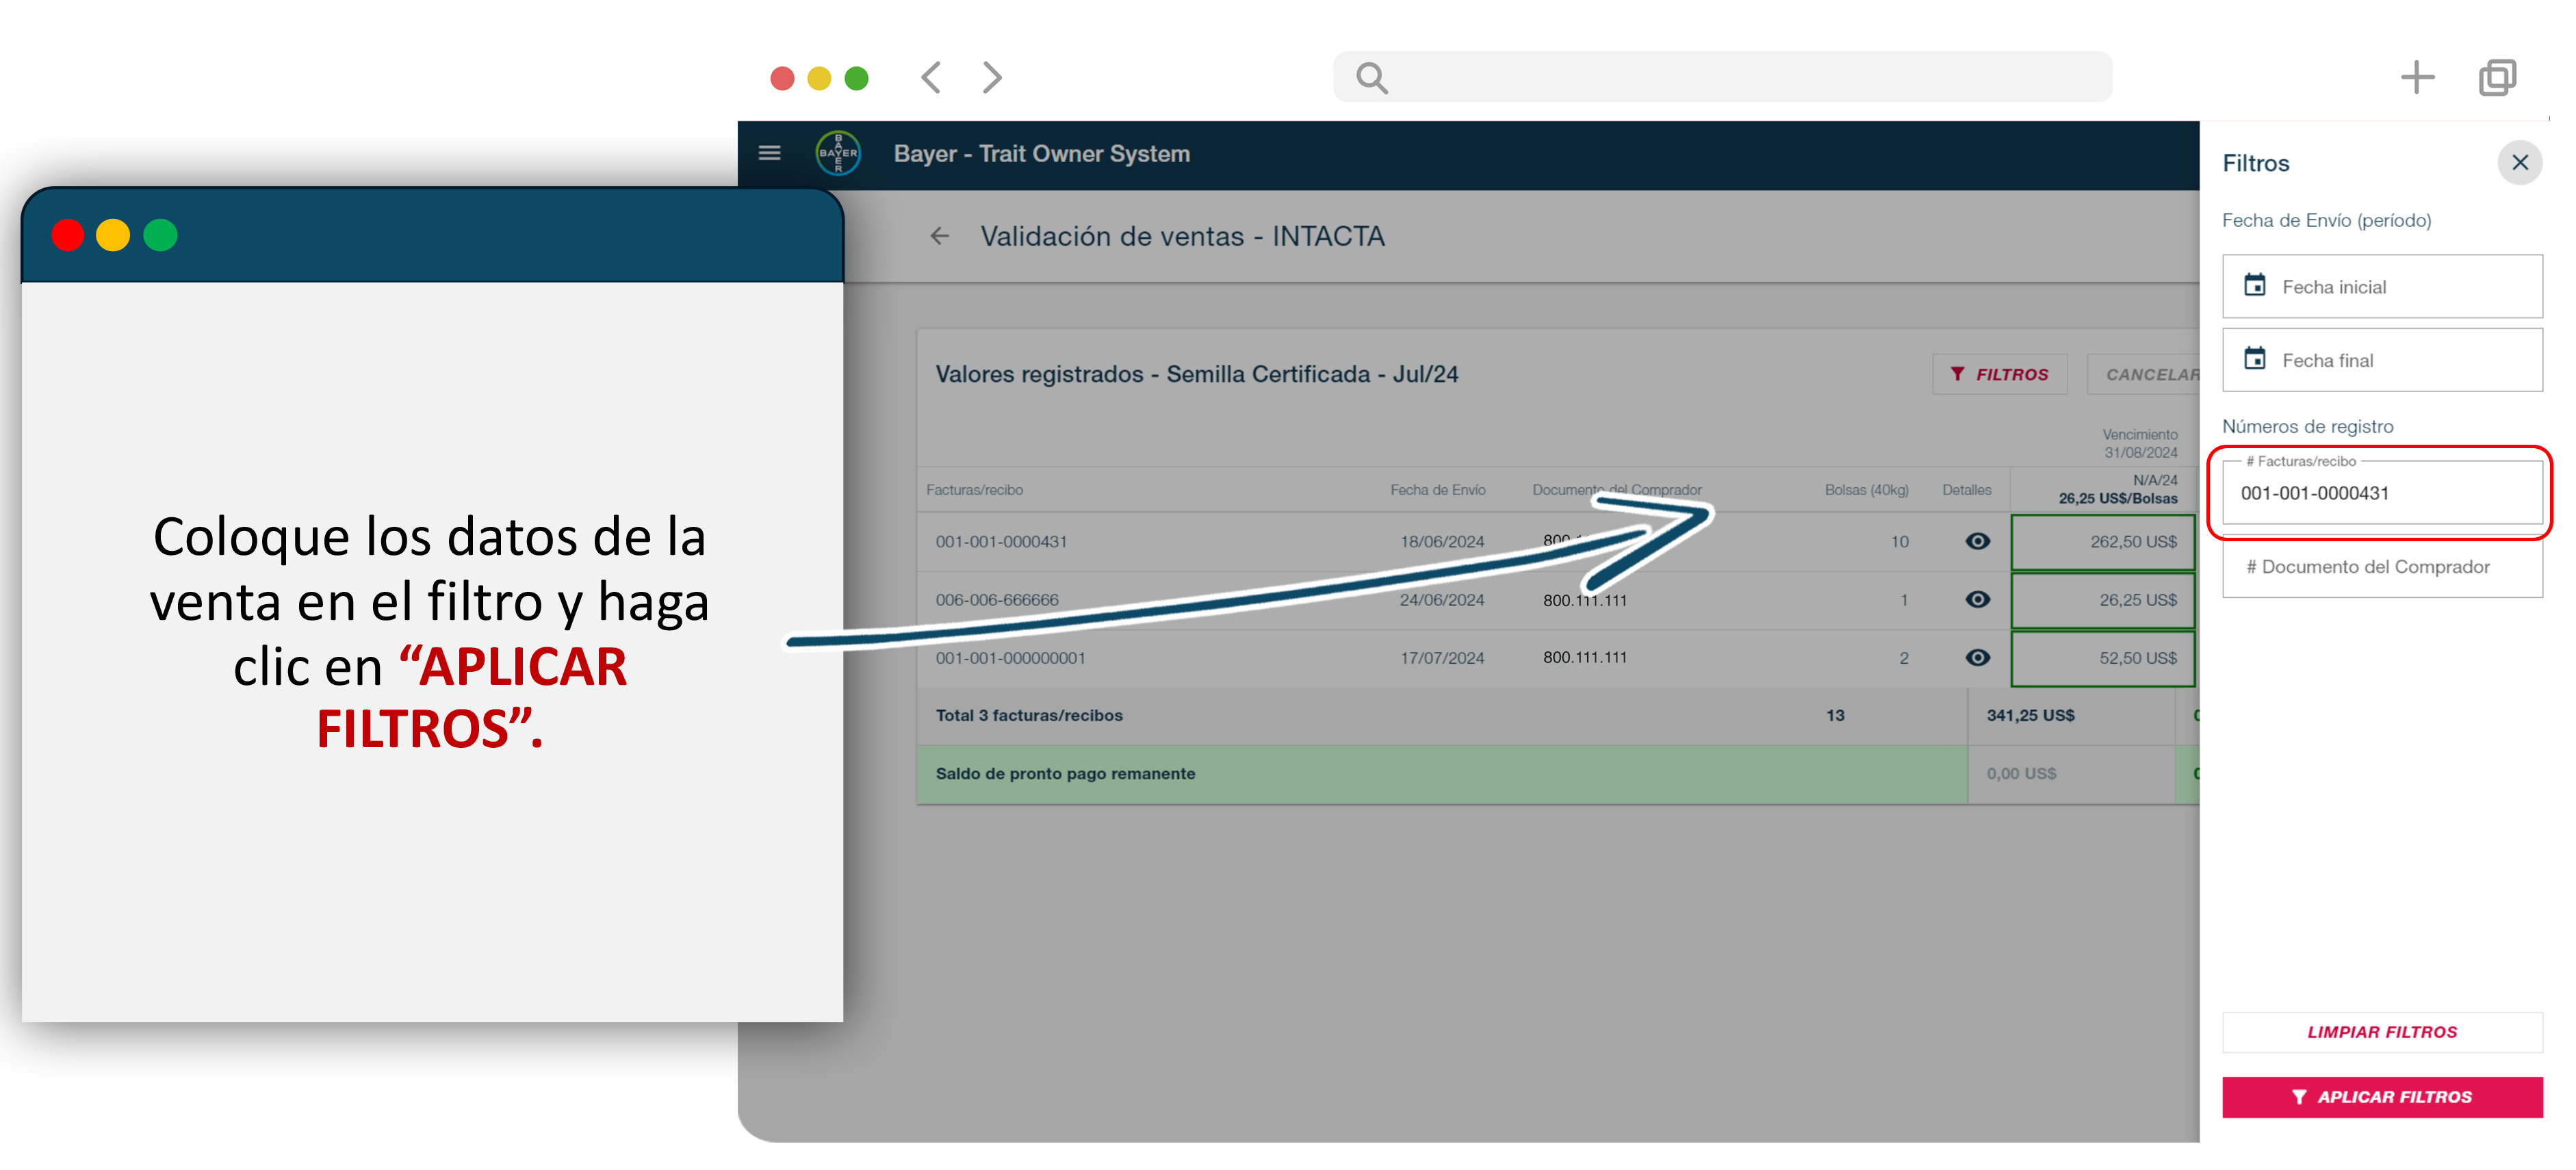Open a new tab with the plus icon
Image resolution: width=2576 pixels, height=1170 pixels.
[x=2417, y=77]
